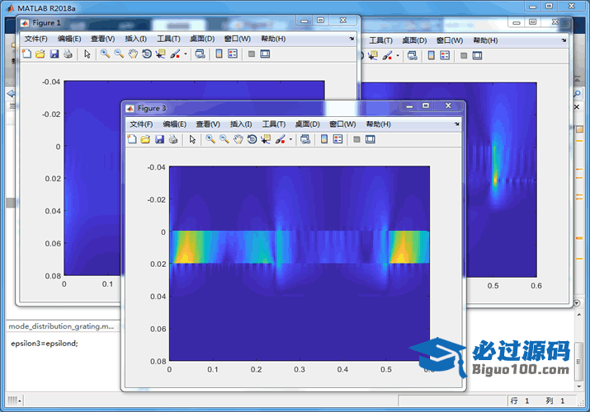Open 编辑(E) menu in Figure 1
Image resolution: width=590 pixels, height=412 pixels.
68,39
